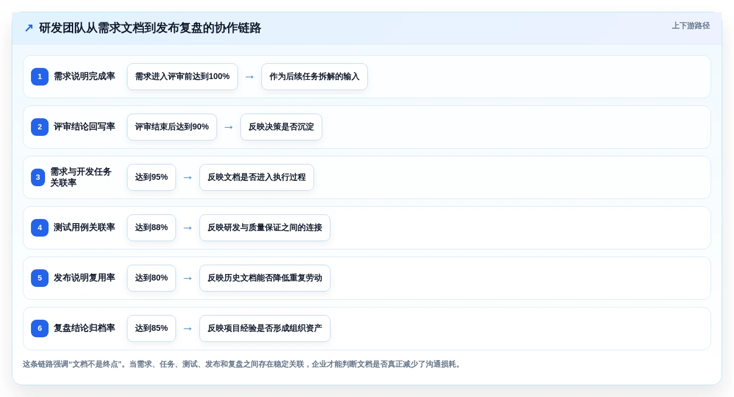Click the arrow after 评审结束后达到90%
734x397 pixels.
(x=229, y=127)
